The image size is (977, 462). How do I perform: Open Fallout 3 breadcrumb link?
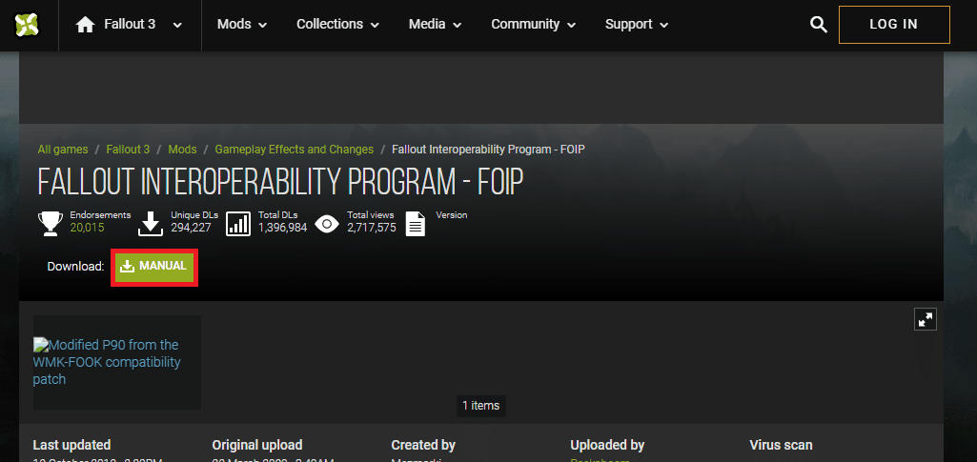(128, 150)
